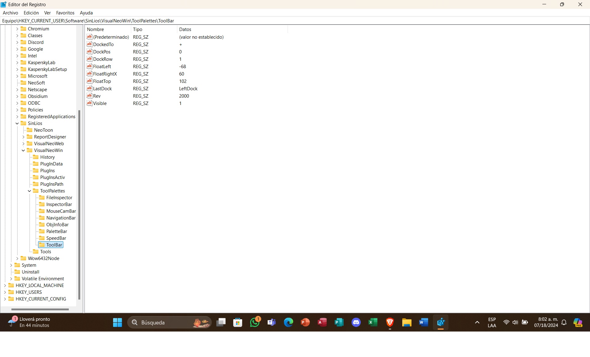The image size is (590, 357).
Task: Click the registry path address bar
Action: pyautogui.click(x=295, y=21)
